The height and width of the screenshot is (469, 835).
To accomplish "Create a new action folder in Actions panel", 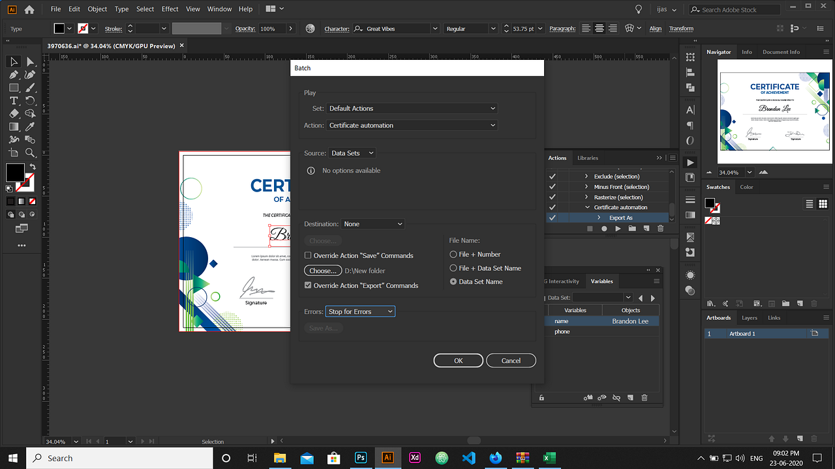I will pyautogui.click(x=631, y=228).
